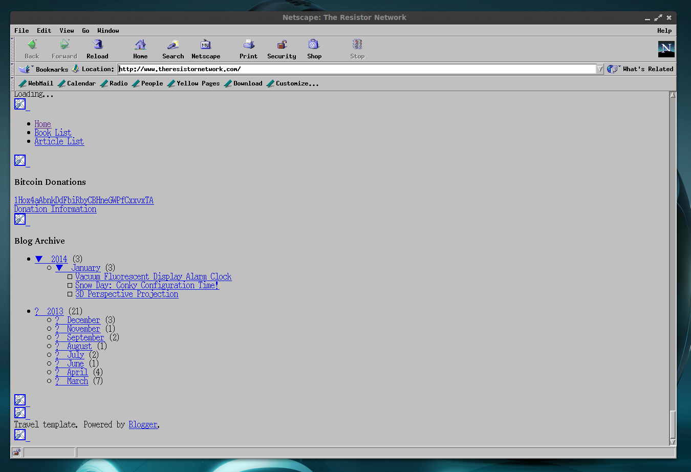Image resolution: width=691 pixels, height=472 pixels.
Task: Collapse the January archive triangle
Action: click(59, 268)
